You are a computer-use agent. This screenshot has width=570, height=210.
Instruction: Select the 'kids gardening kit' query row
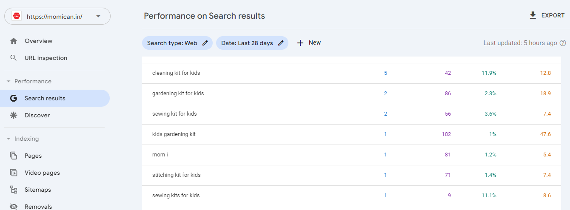pyautogui.click(x=174, y=134)
